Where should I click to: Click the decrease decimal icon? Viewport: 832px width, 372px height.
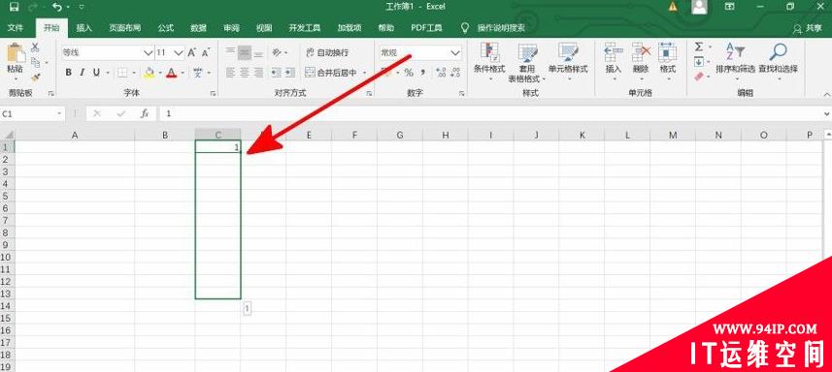pos(454,73)
